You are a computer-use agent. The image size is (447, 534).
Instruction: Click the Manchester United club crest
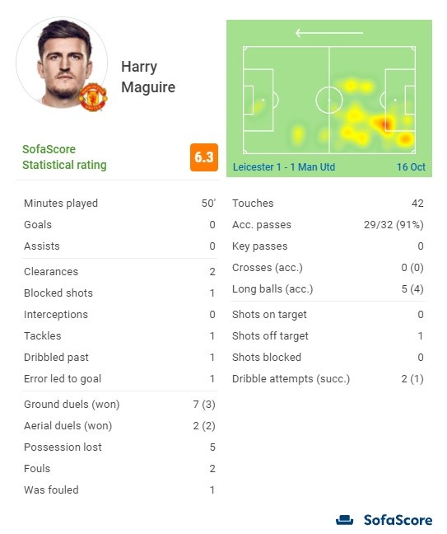pyautogui.click(x=93, y=97)
